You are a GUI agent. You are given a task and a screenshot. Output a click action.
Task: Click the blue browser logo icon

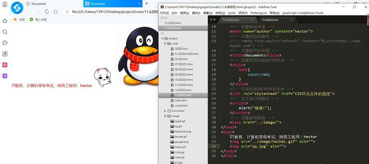coord(17,7)
